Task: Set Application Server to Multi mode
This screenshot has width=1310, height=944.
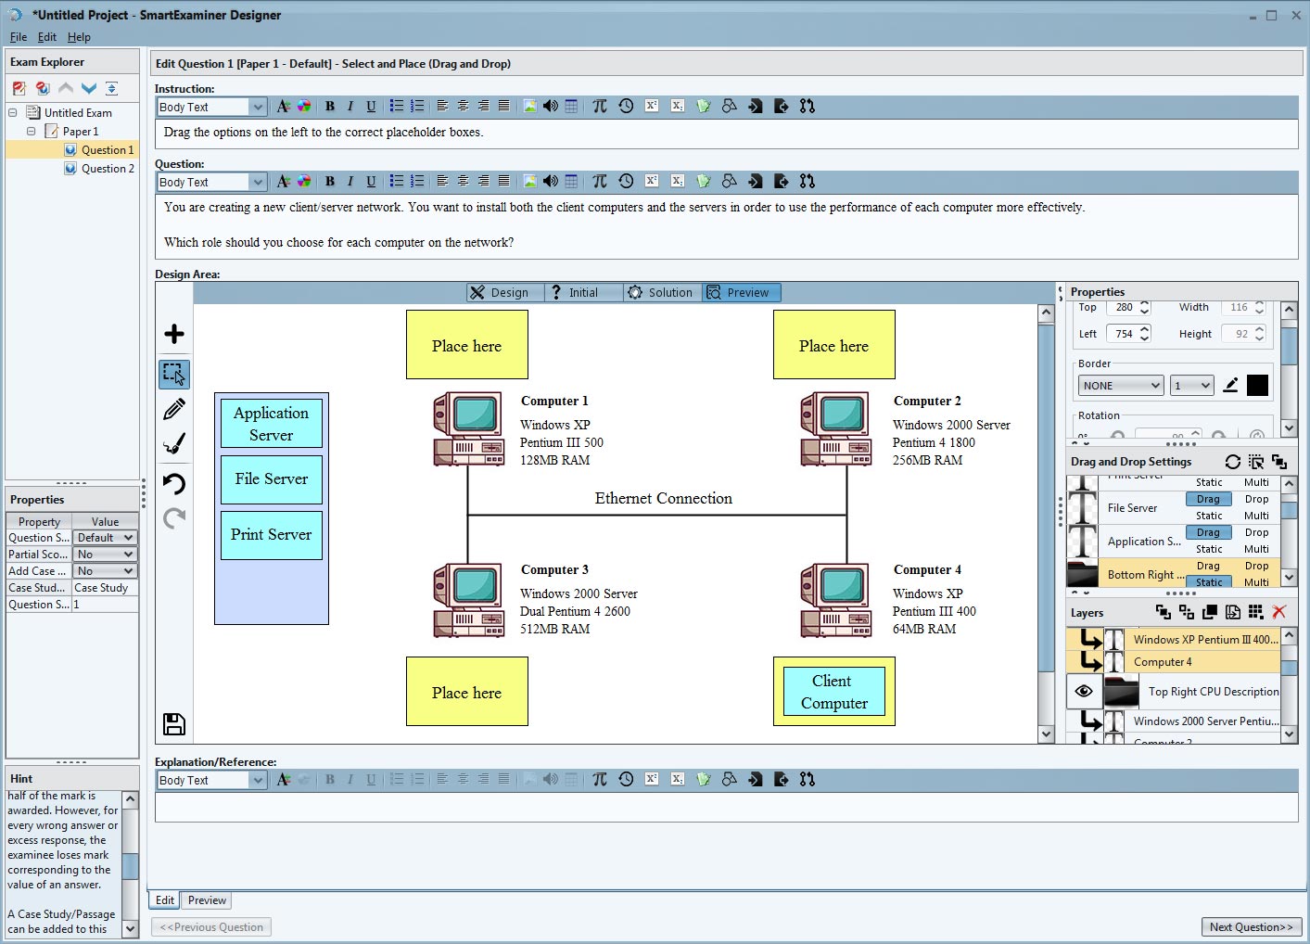Action: [x=1256, y=549]
